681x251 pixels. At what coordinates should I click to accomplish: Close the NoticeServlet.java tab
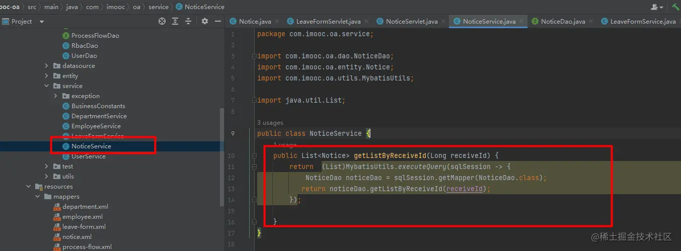[443, 22]
